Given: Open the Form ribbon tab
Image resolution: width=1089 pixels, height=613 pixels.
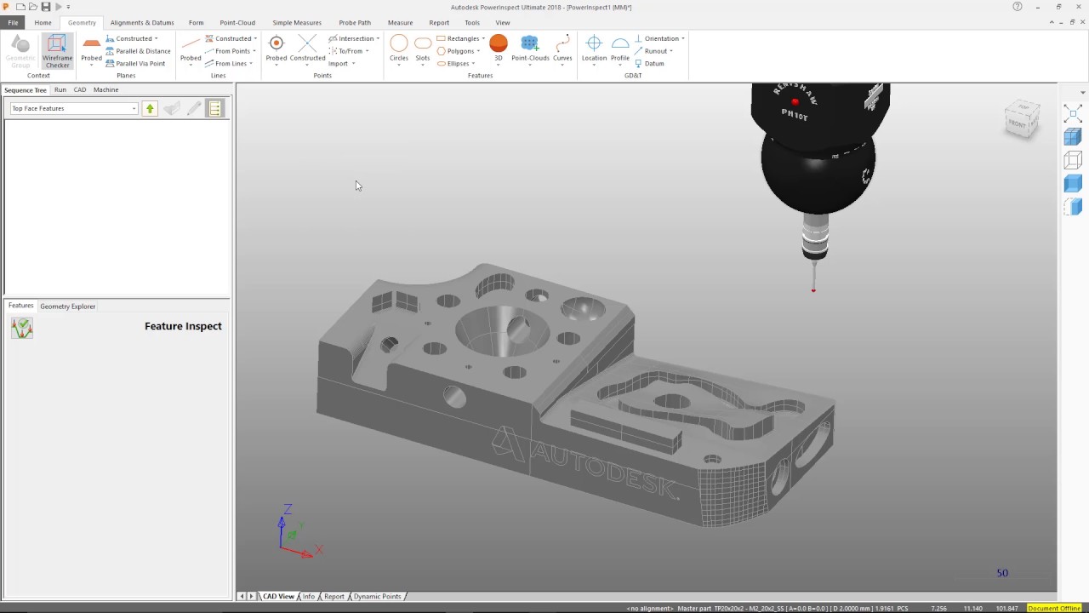Looking at the screenshot, I should point(196,23).
